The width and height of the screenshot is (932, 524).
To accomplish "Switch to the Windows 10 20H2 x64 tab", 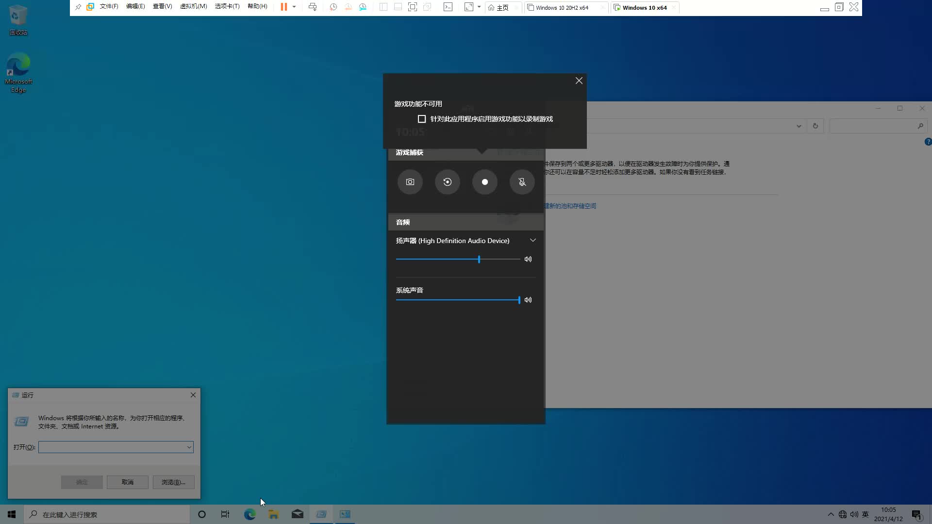I will point(562,7).
